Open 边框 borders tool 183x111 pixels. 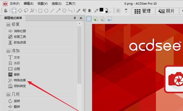click(14, 69)
